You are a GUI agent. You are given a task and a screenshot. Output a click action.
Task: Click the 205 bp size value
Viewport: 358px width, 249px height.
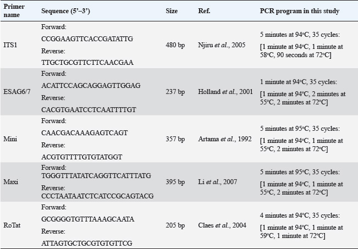(175, 225)
